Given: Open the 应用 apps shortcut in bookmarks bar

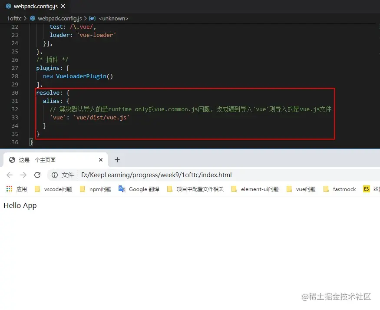Looking at the screenshot, I should click(x=17, y=189).
